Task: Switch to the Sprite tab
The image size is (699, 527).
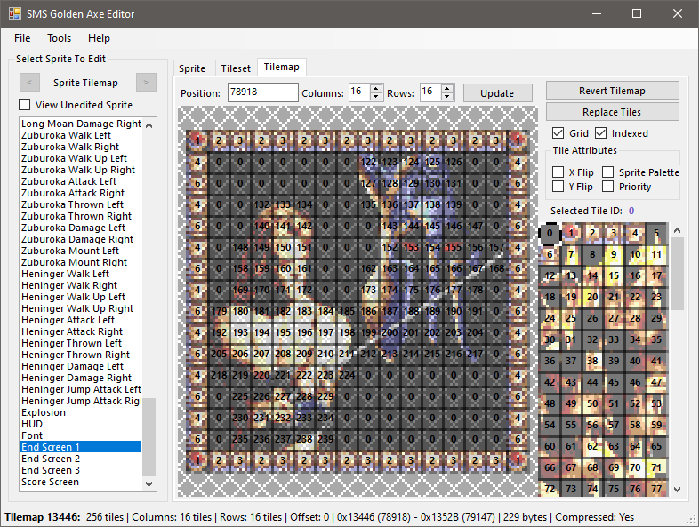Action: pos(192,68)
